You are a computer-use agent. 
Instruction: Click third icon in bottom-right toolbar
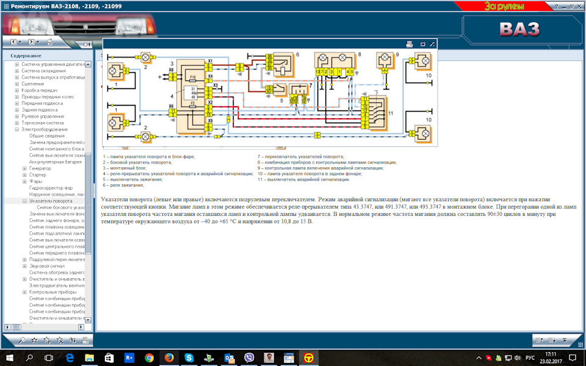(x=565, y=340)
